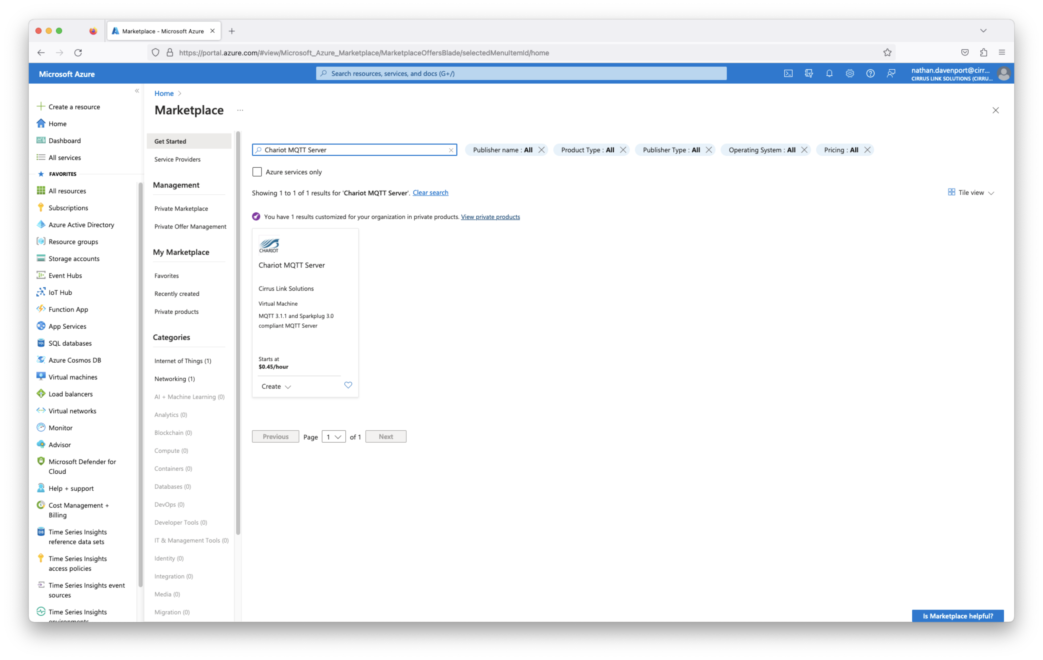This screenshot has width=1043, height=660.
Task: Click the All resources grid icon
Action: click(41, 191)
